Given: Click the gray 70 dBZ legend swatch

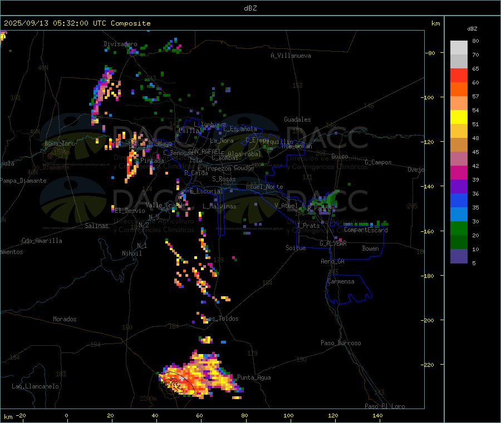Looking at the screenshot, I should point(459,62).
